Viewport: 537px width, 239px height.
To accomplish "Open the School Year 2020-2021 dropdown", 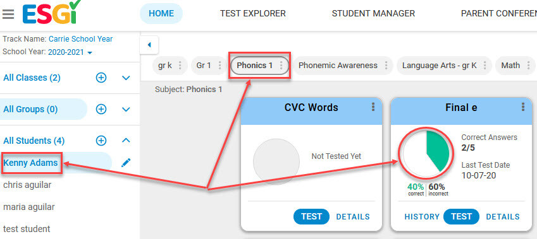I will [x=70, y=52].
